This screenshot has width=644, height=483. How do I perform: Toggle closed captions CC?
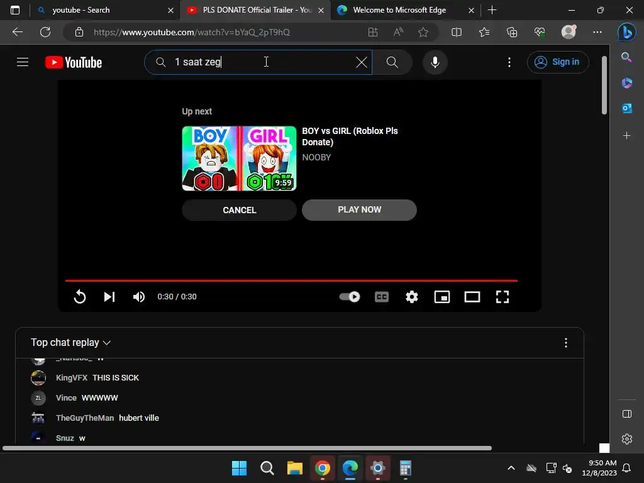[x=382, y=297]
